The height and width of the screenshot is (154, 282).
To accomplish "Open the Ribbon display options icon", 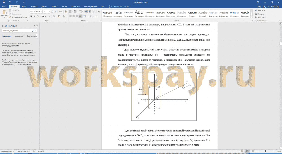I will (x=258, y=2).
